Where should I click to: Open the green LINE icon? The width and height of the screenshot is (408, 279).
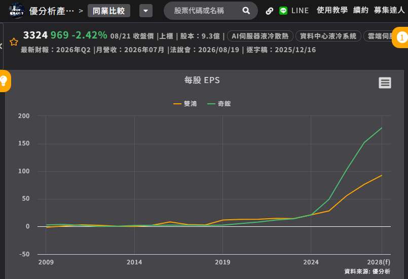[x=283, y=11]
